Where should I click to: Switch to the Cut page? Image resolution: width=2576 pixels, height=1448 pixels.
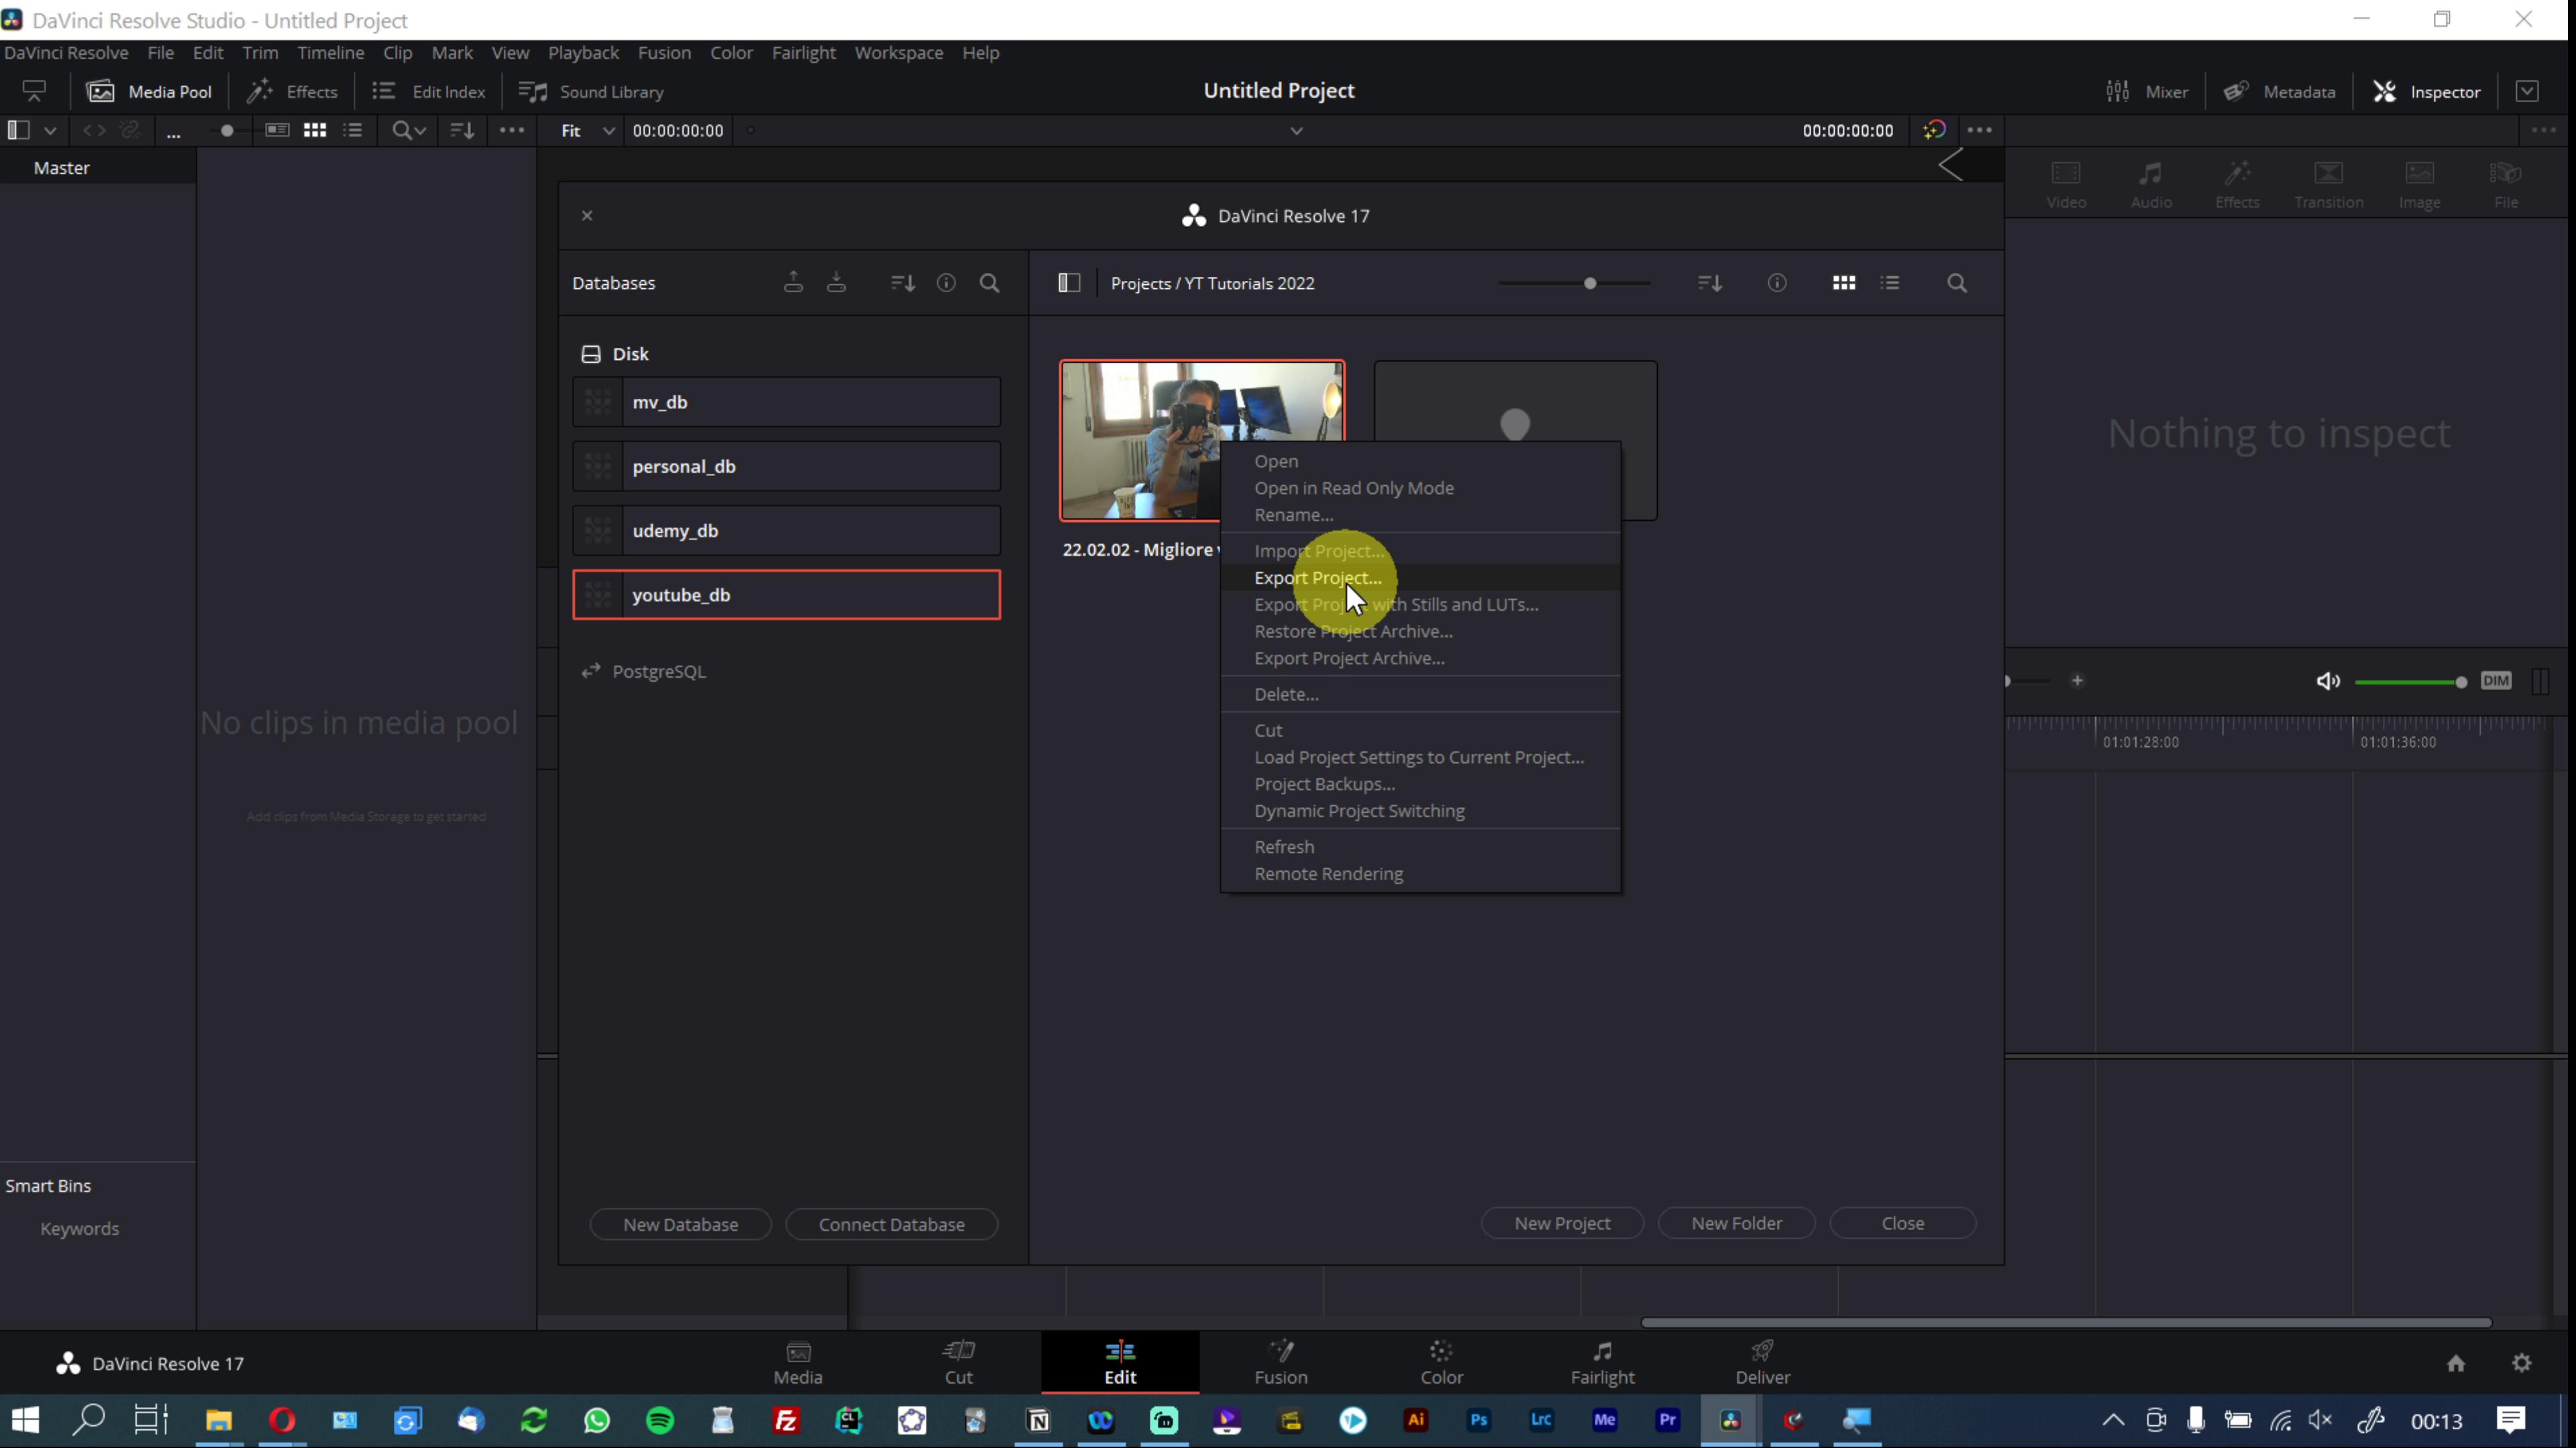958,1362
